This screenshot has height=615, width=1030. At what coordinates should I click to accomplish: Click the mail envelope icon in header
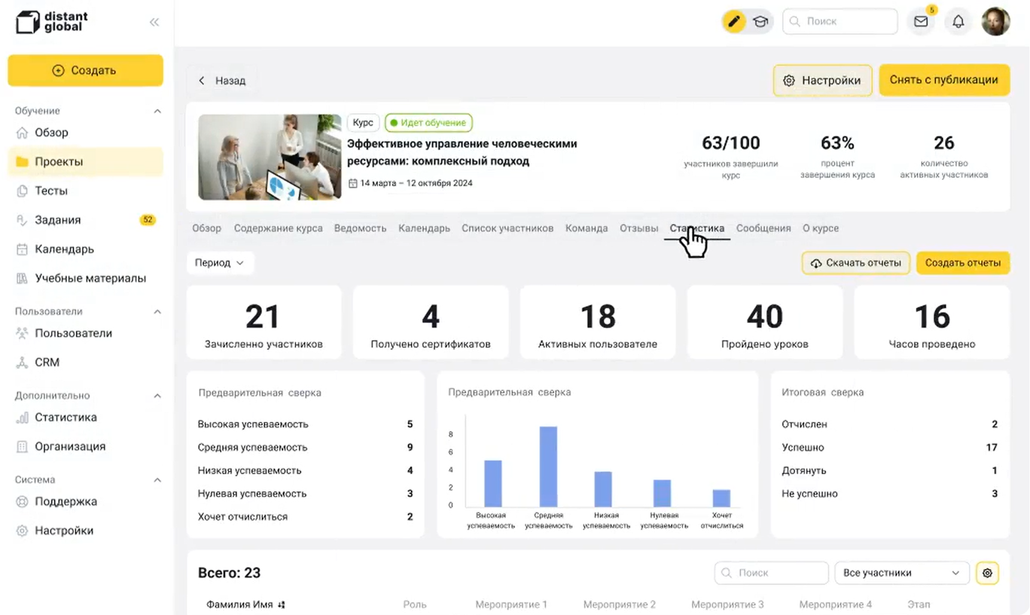[921, 22]
